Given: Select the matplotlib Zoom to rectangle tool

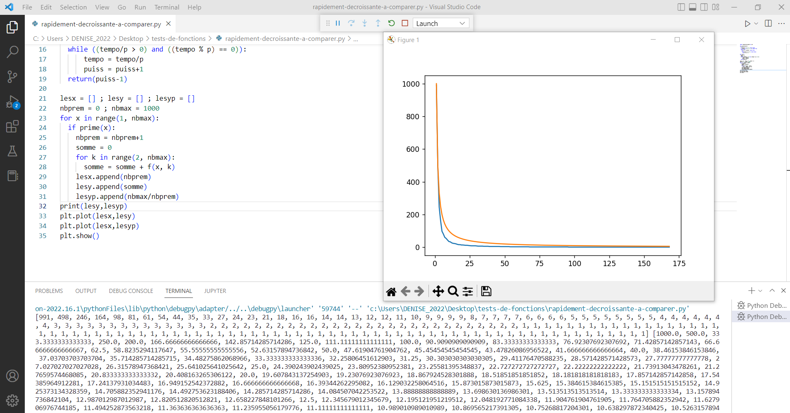Looking at the screenshot, I should tap(453, 291).
